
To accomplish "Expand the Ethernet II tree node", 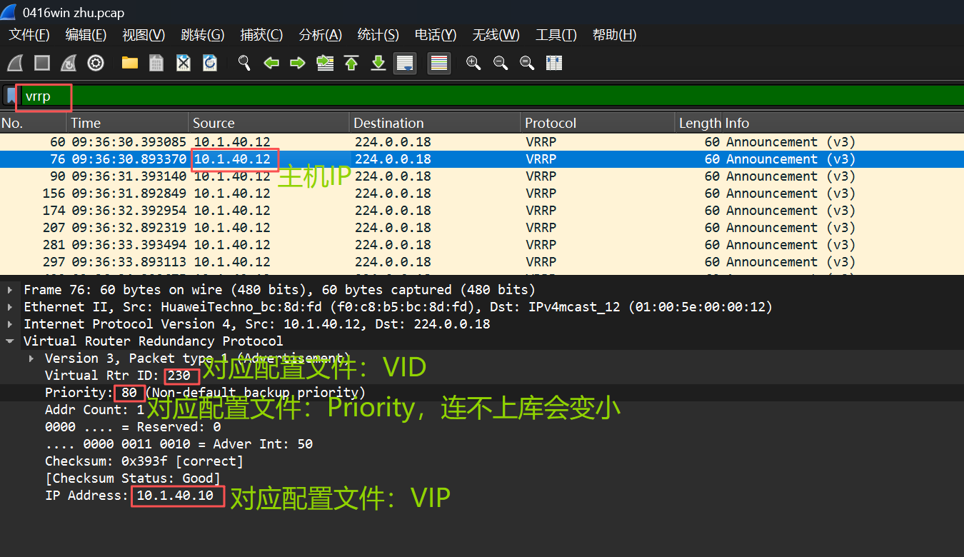I will (x=10, y=307).
